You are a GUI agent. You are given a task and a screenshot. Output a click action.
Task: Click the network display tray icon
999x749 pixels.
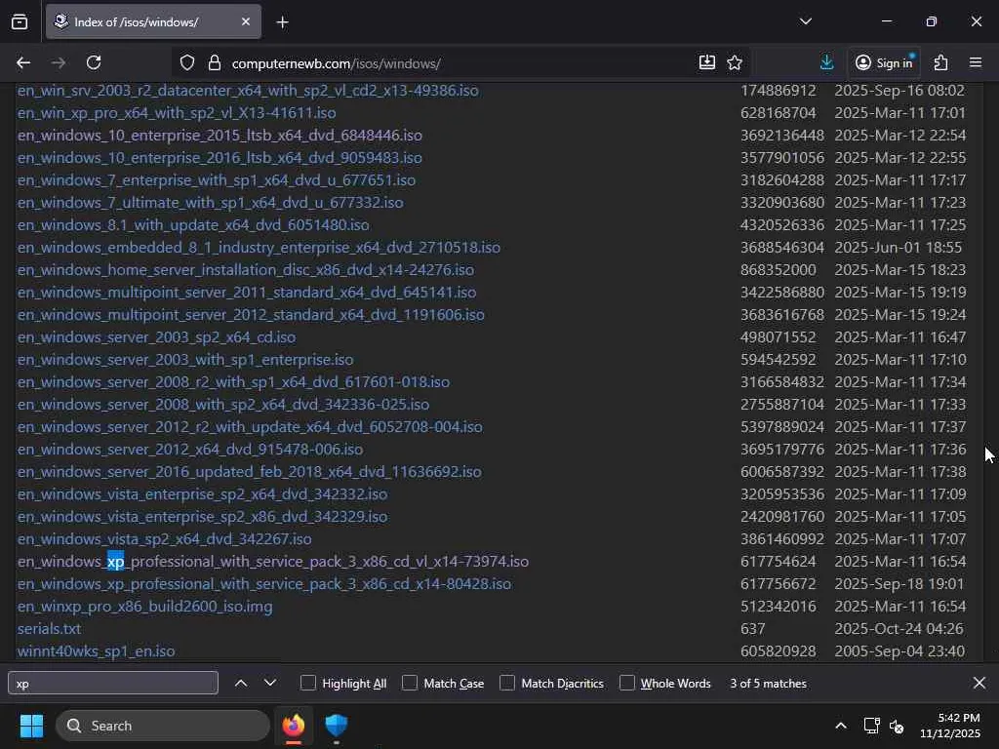[871, 726]
